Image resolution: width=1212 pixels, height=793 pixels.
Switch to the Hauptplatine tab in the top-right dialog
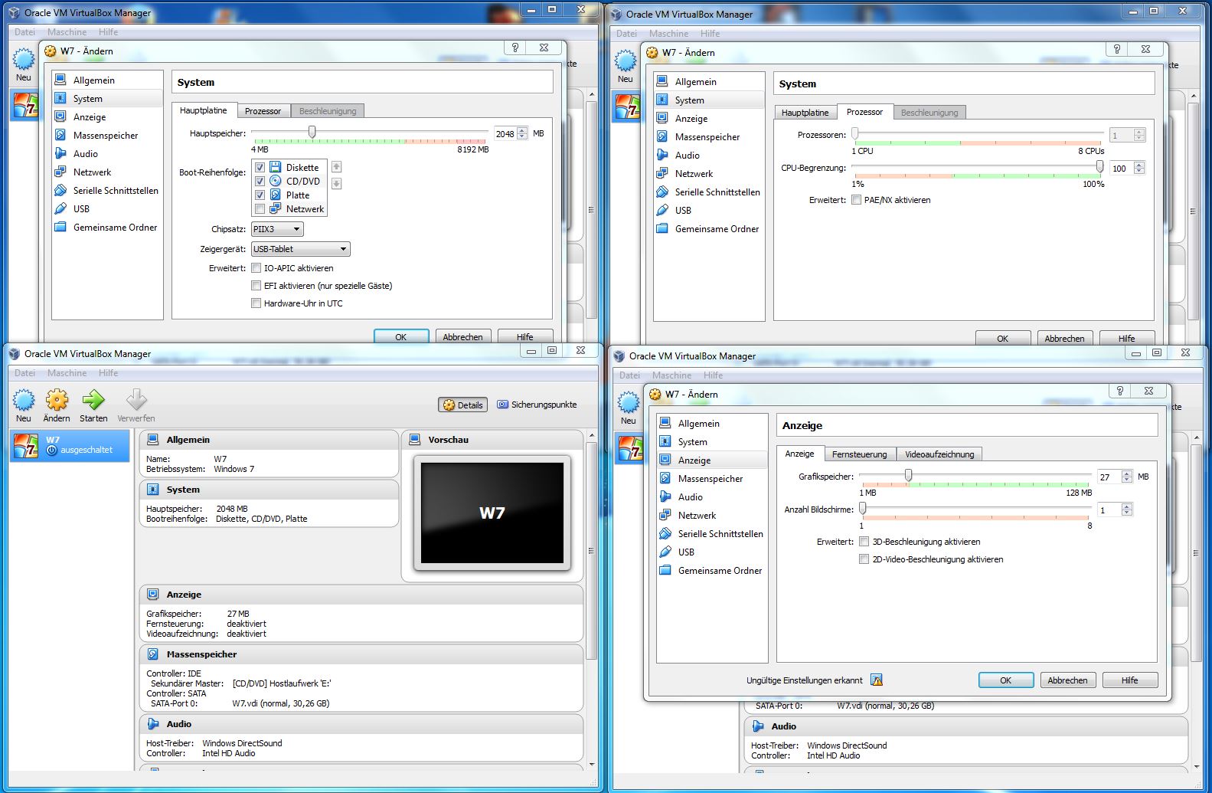805,113
